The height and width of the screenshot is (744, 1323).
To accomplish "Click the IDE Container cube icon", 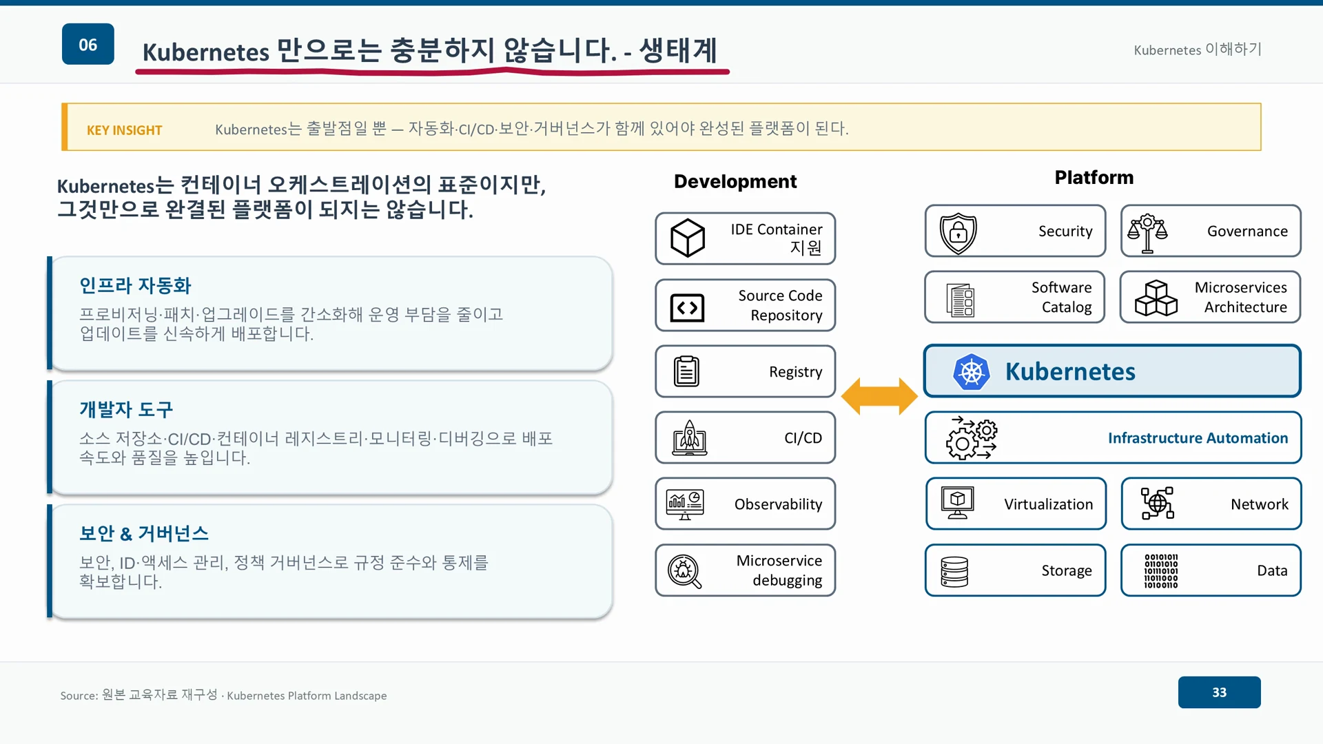I will point(688,238).
